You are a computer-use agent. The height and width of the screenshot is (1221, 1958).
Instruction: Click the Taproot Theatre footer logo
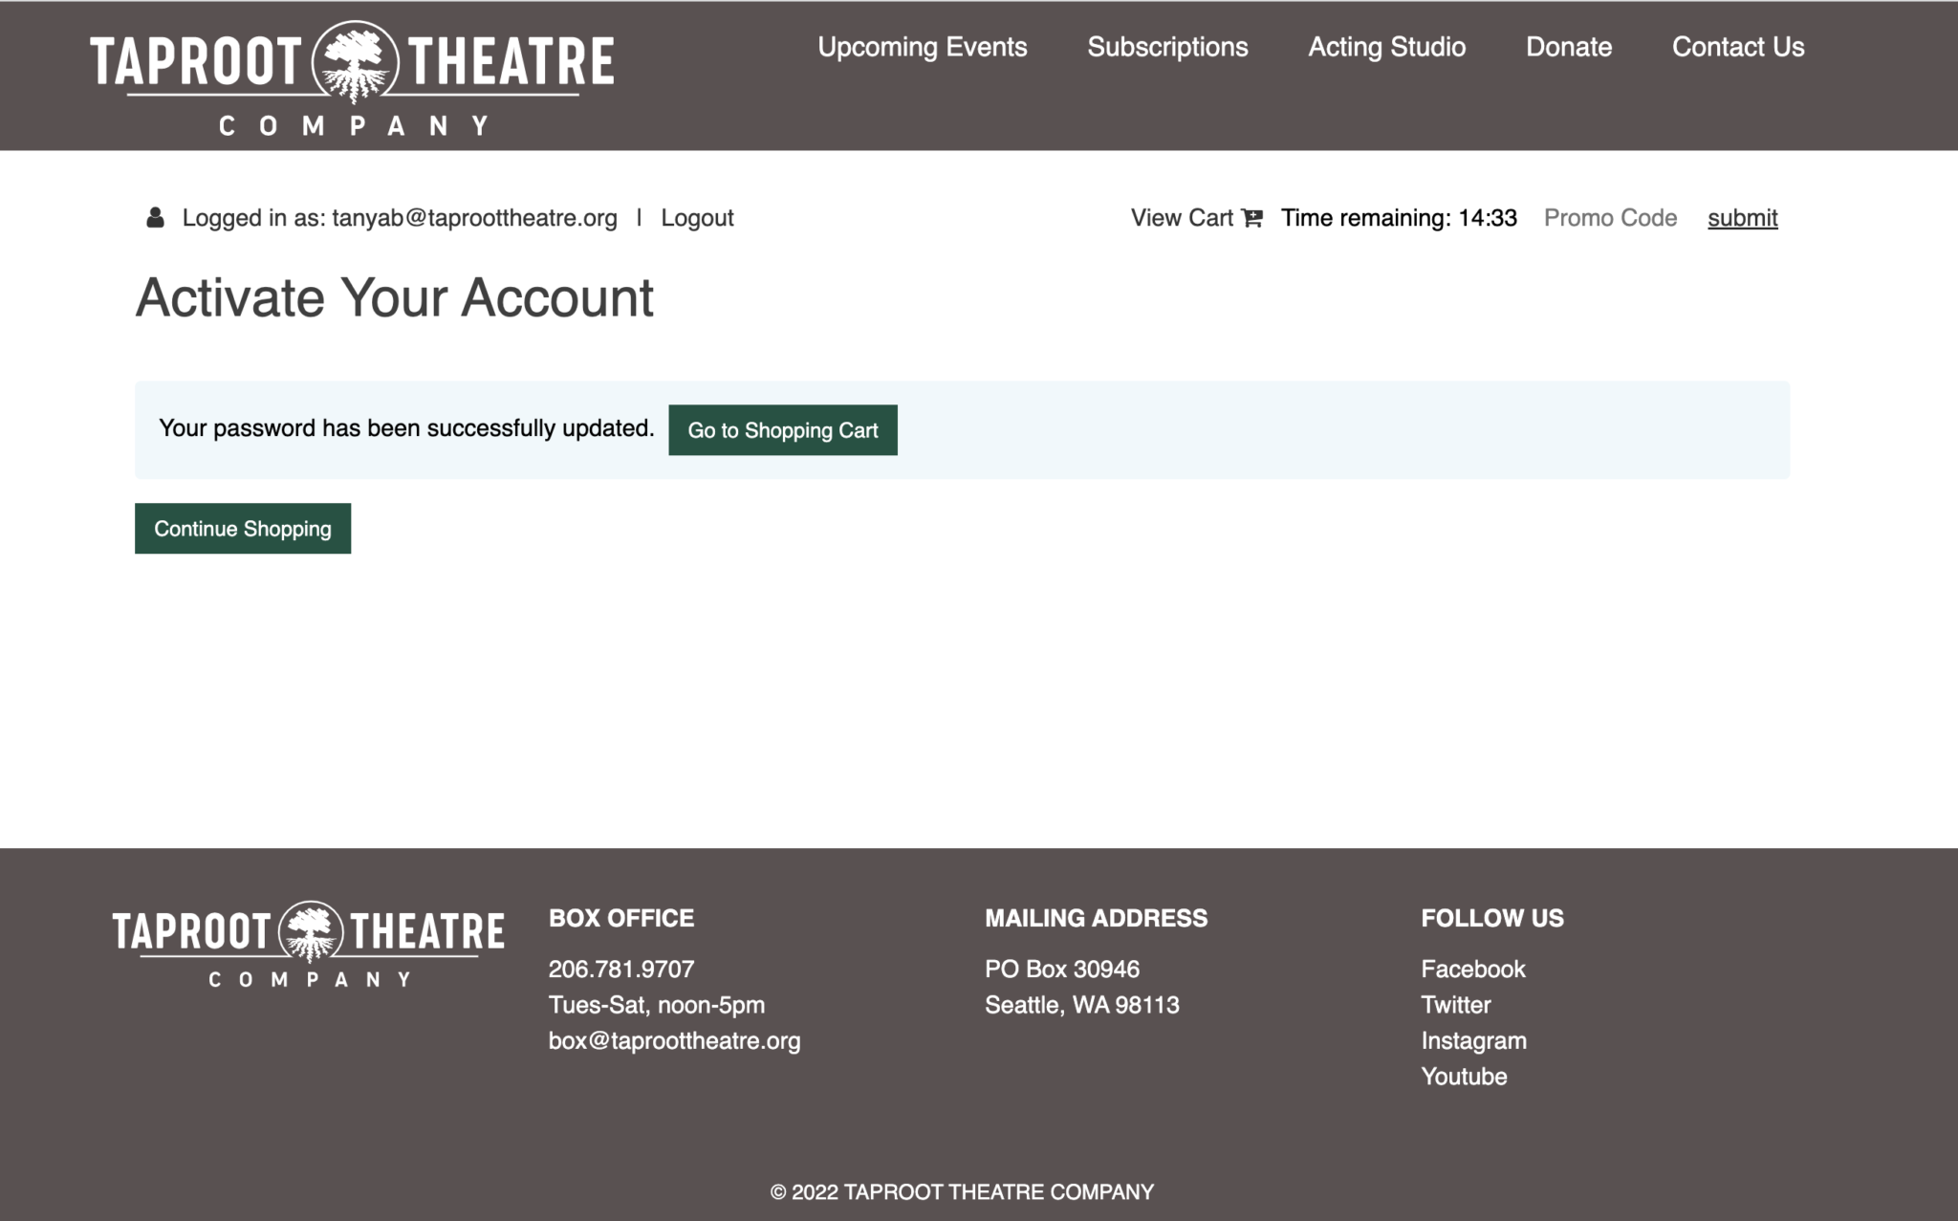pyautogui.click(x=309, y=944)
